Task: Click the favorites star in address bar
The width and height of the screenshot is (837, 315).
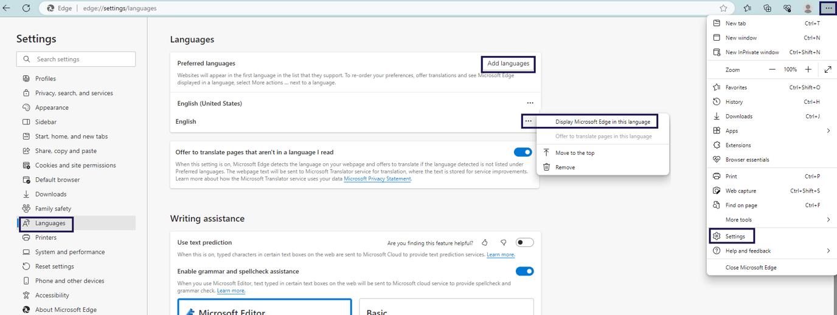Action: point(723,8)
